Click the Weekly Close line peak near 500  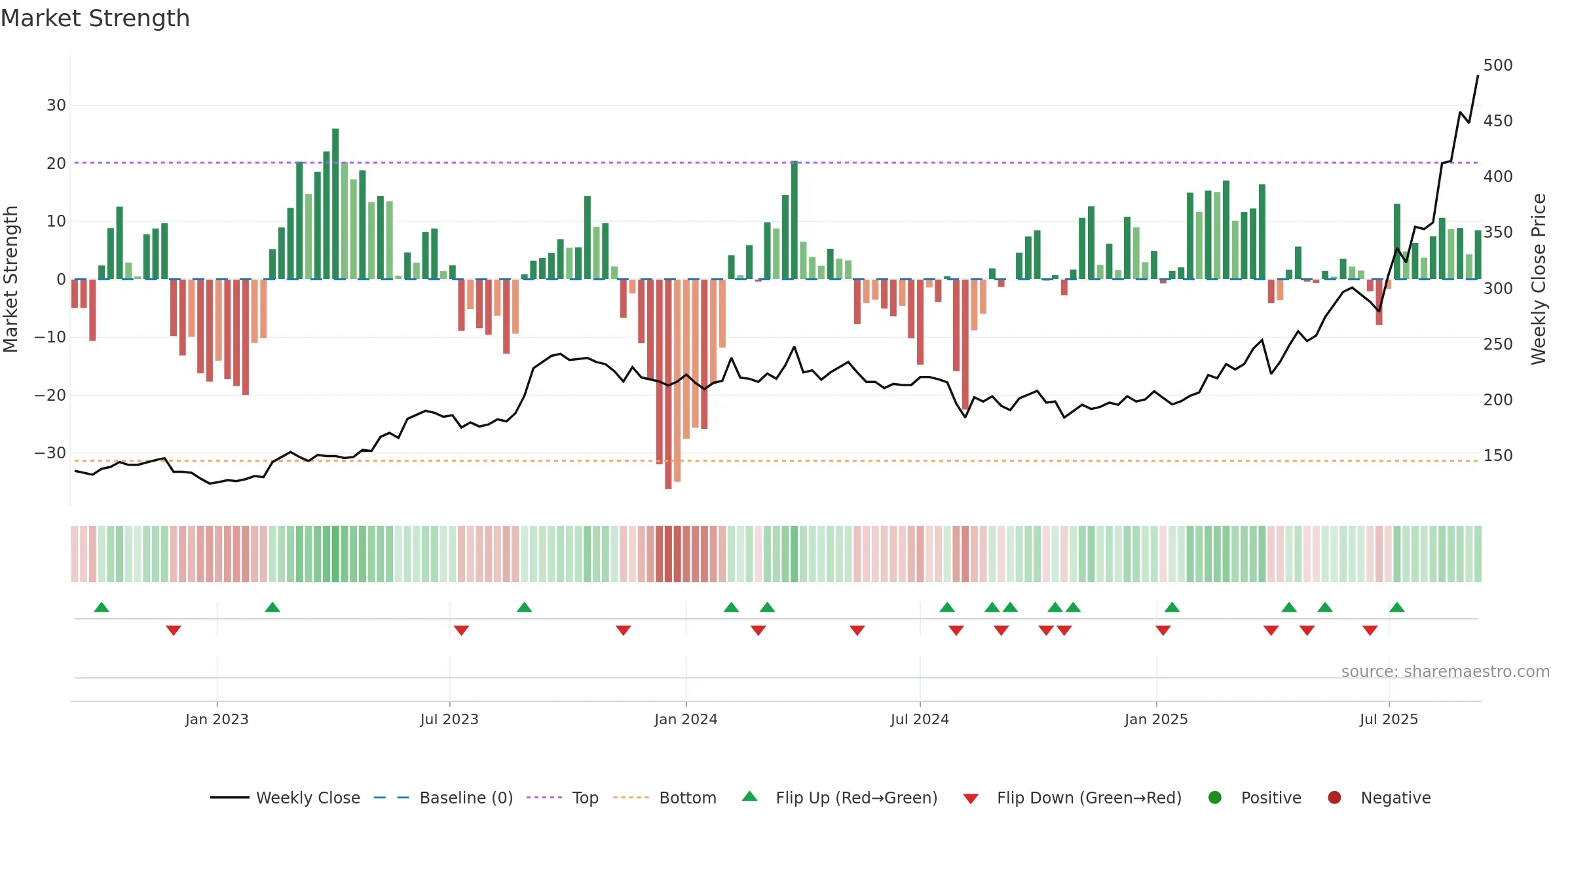pyautogui.click(x=1478, y=76)
